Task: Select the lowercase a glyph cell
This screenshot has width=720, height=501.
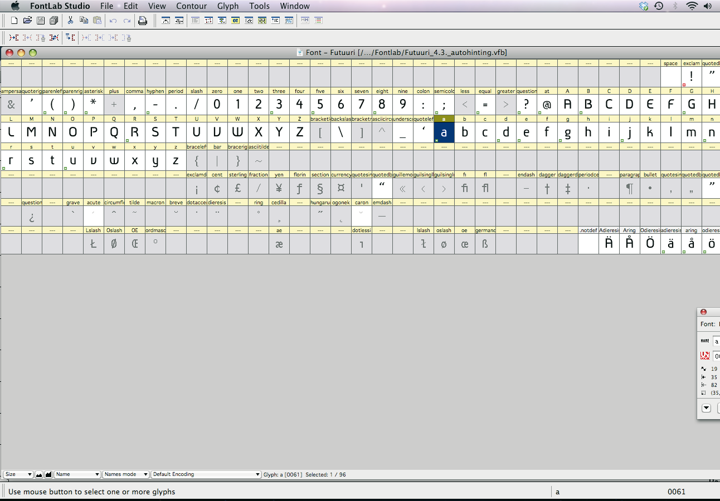Action: click(x=444, y=132)
